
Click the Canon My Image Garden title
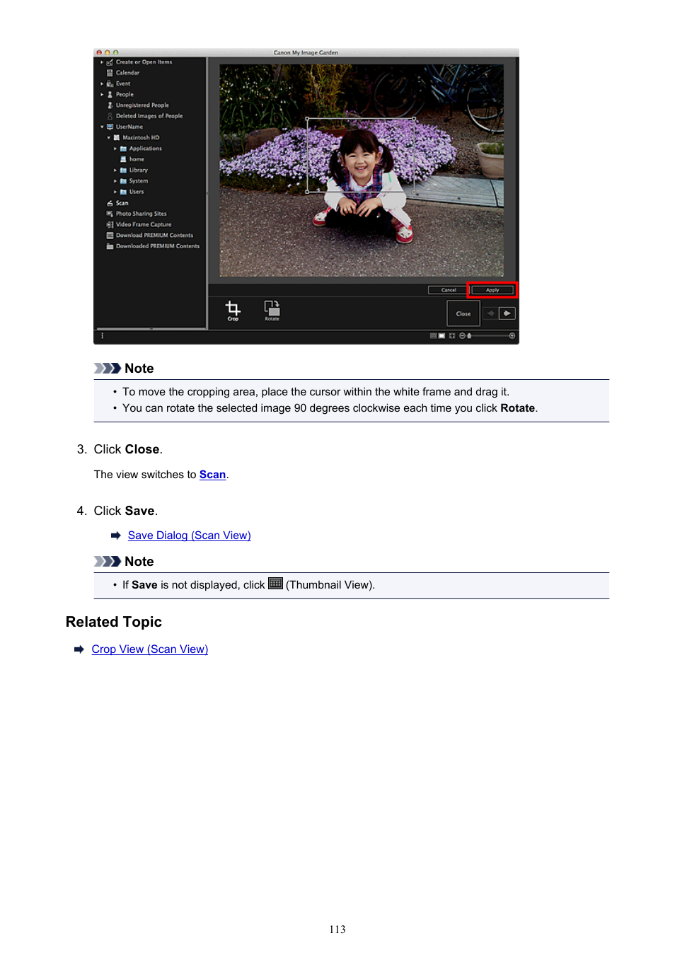(x=306, y=52)
